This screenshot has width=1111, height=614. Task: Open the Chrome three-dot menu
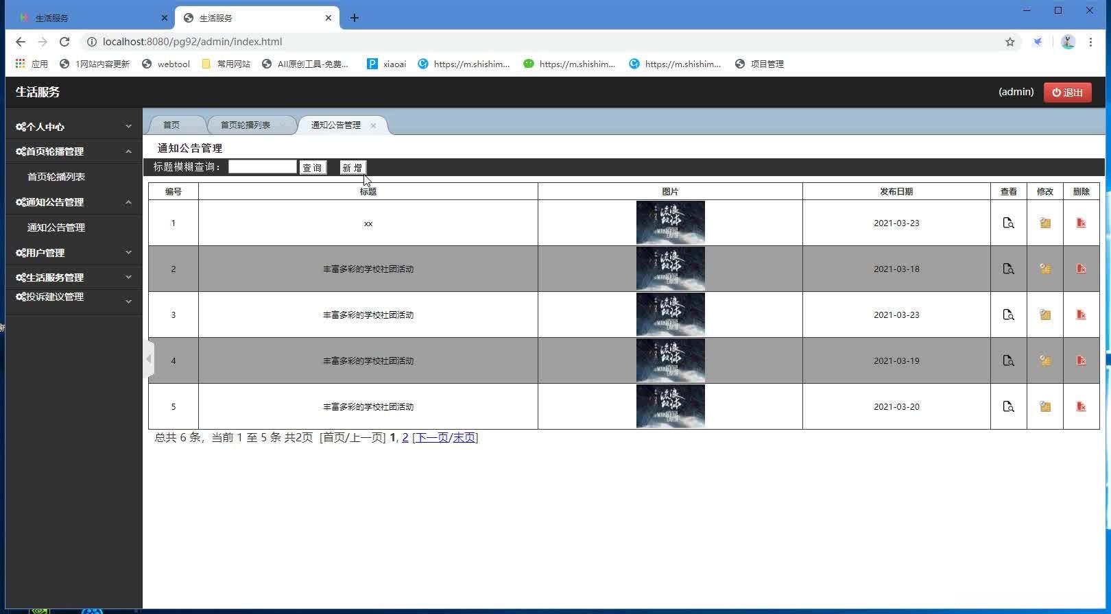pyautogui.click(x=1090, y=42)
